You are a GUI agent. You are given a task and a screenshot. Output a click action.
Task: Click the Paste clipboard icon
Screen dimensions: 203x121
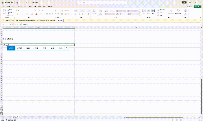coord(4,11)
